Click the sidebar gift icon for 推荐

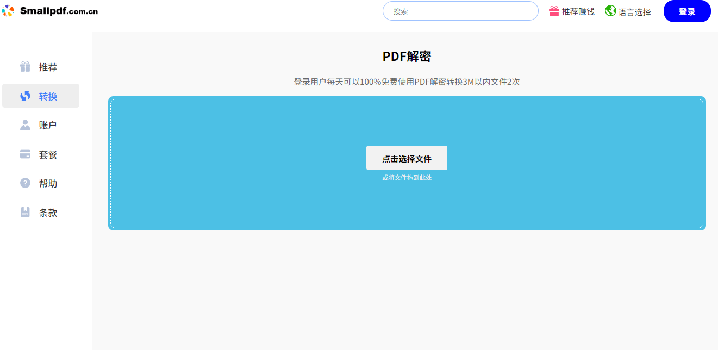click(26, 67)
